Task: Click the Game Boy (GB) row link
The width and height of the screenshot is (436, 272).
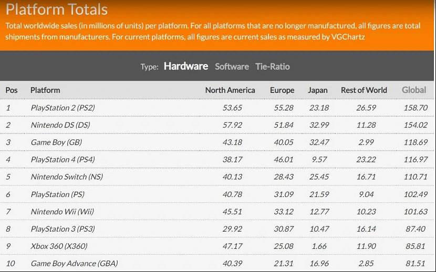Action: [56, 142]
